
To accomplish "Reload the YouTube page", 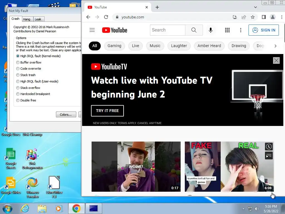I will (106, 17).
